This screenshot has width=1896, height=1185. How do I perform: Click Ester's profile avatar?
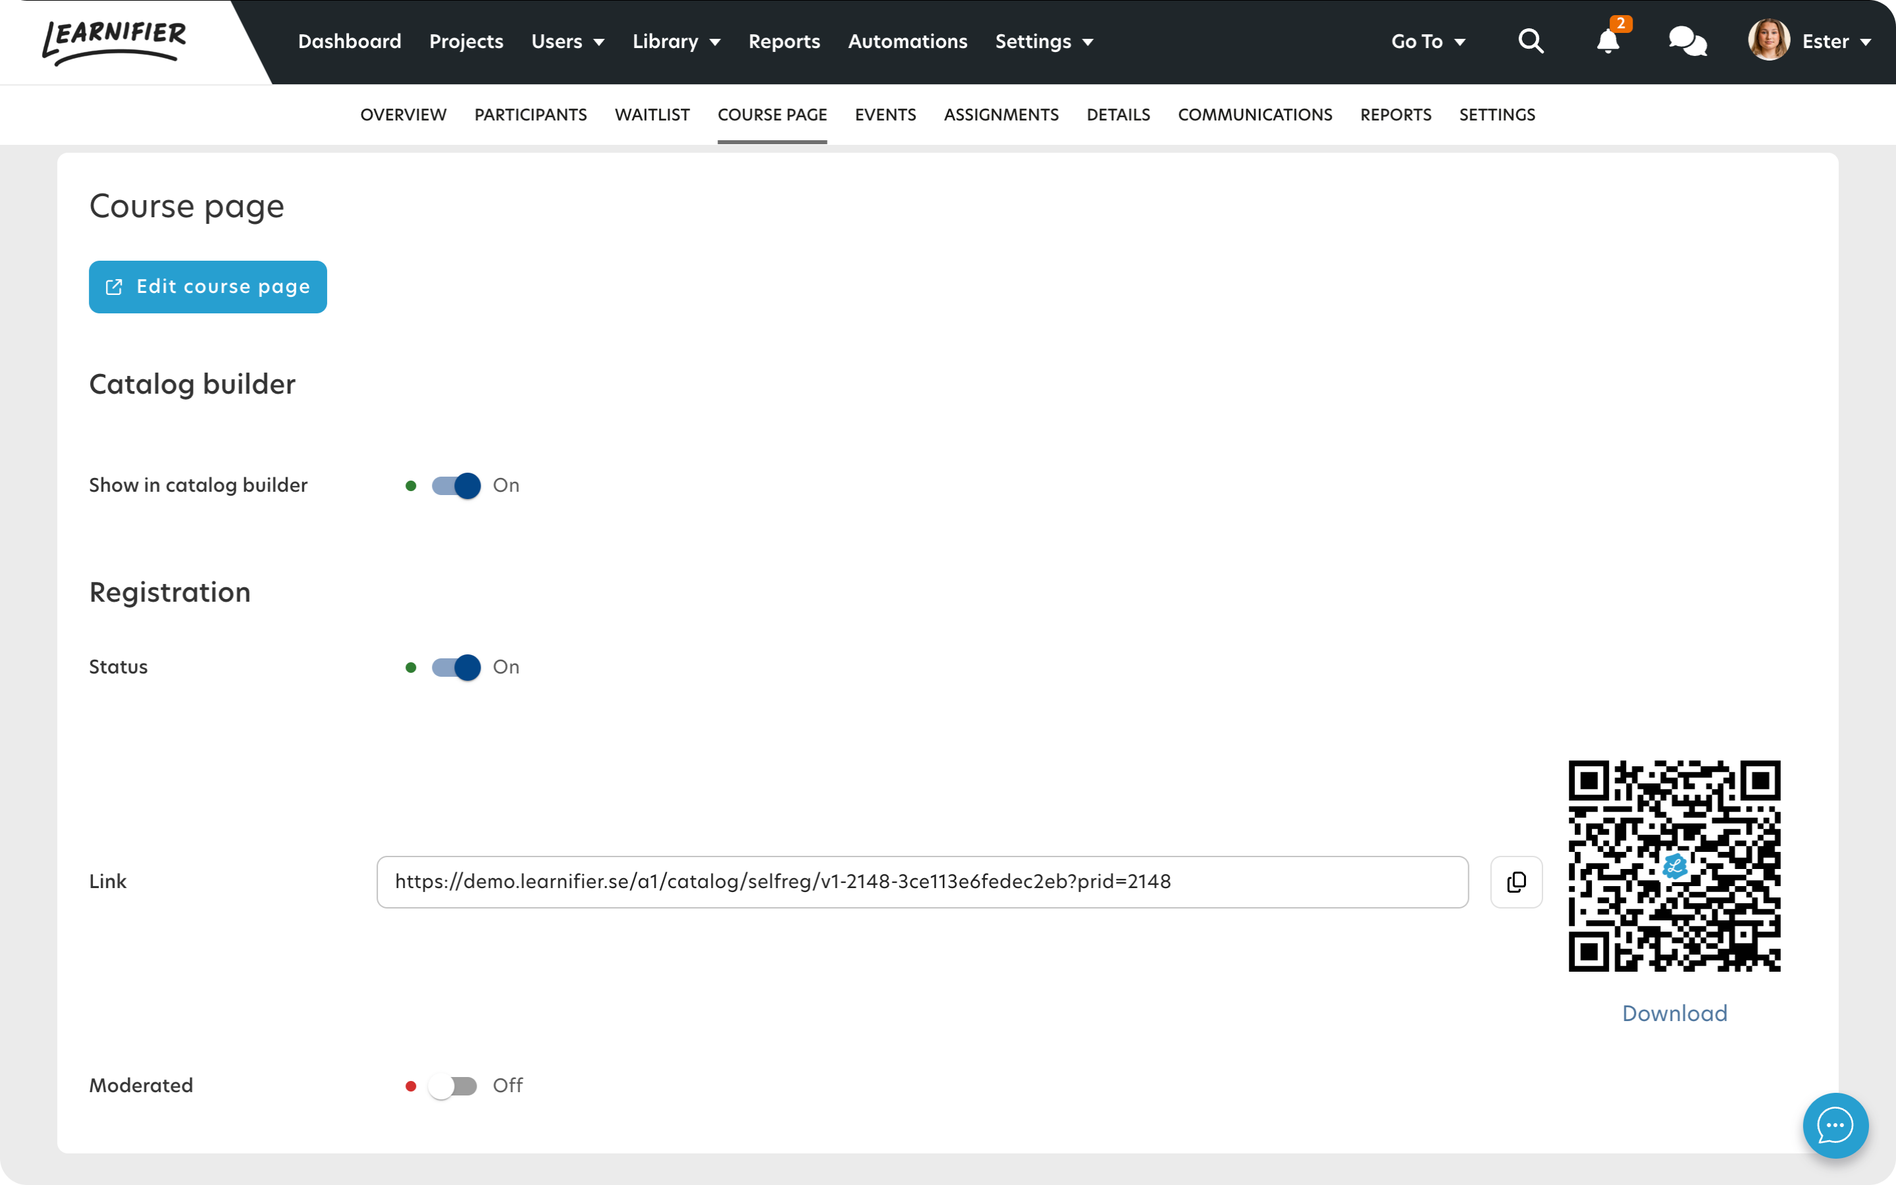point(1768,40)
